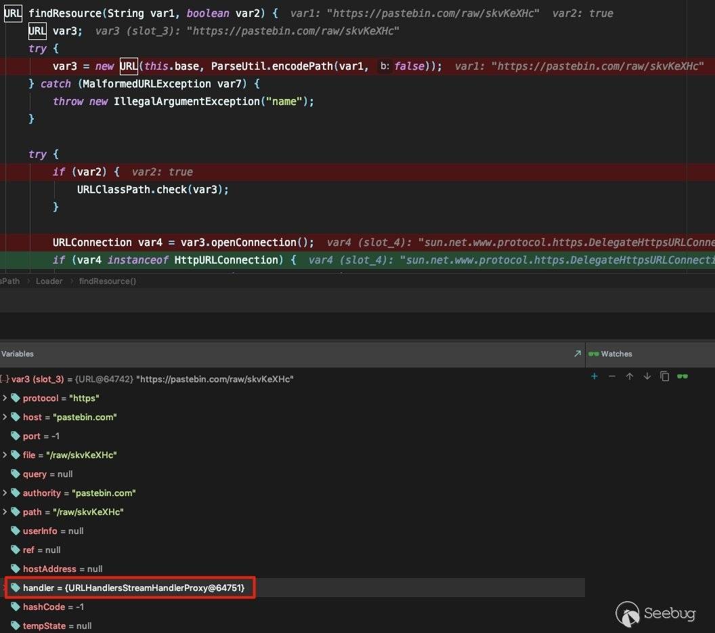Expand the host variable node
The image size is (715, 633).
pyautogui.click(x=5, y=417)
